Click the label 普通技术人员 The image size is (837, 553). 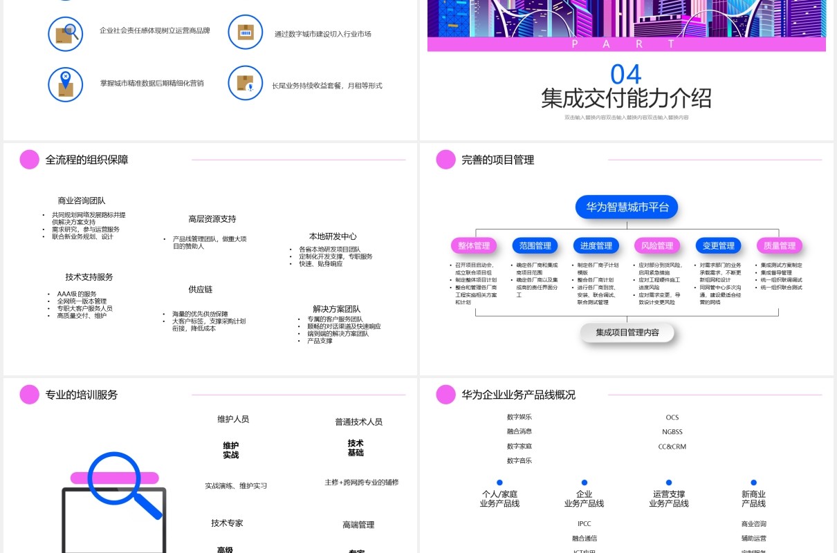tap(358, 422)
